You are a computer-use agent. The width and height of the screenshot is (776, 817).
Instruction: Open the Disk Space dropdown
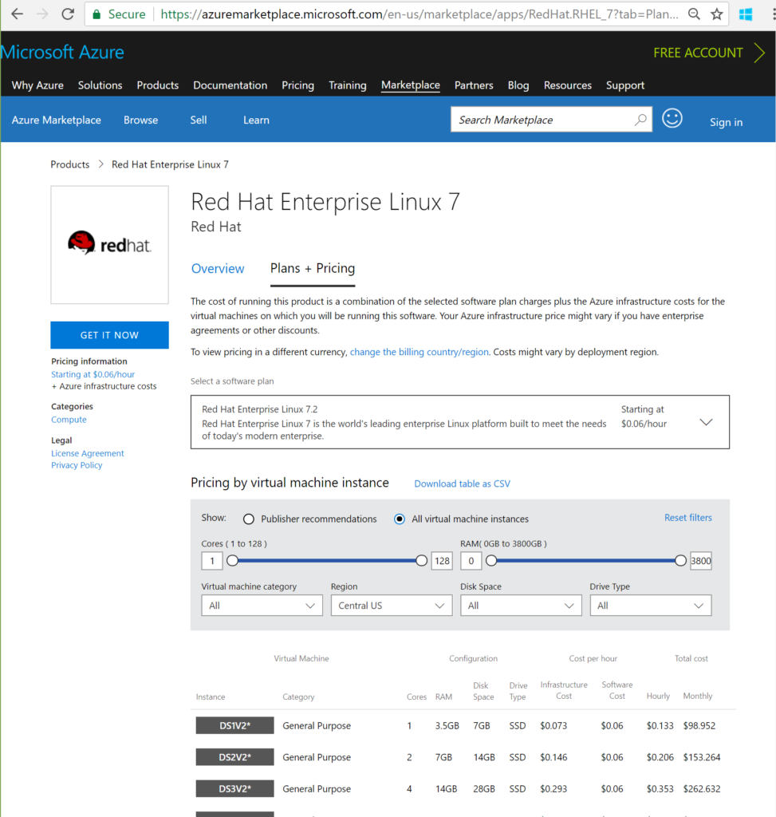(521, 606)
